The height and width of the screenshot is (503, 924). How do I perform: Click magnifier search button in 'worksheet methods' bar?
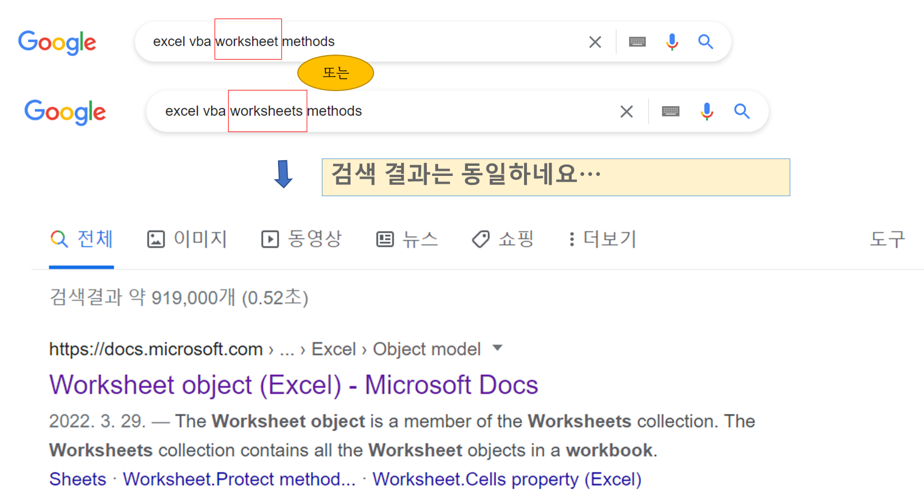coord(705,42)
